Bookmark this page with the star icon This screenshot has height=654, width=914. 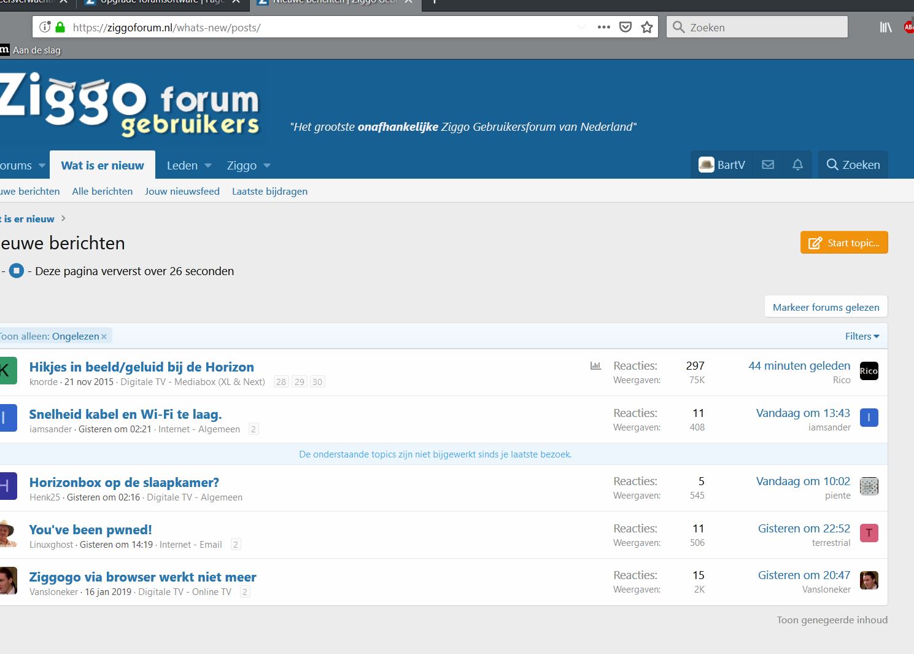coord(647,27)
